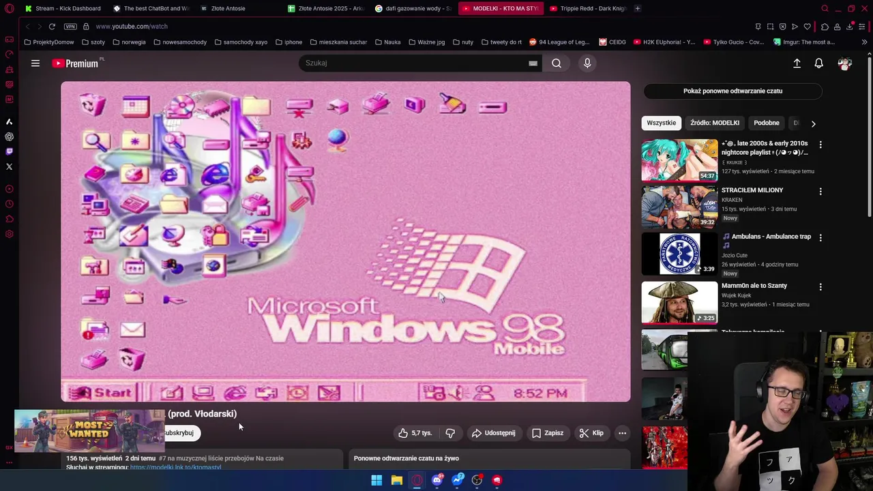Image resolution: width=873 pixels, height=491 pixels.
Task: Open File Explorer from taskbar
Action: tap(396, 480)
